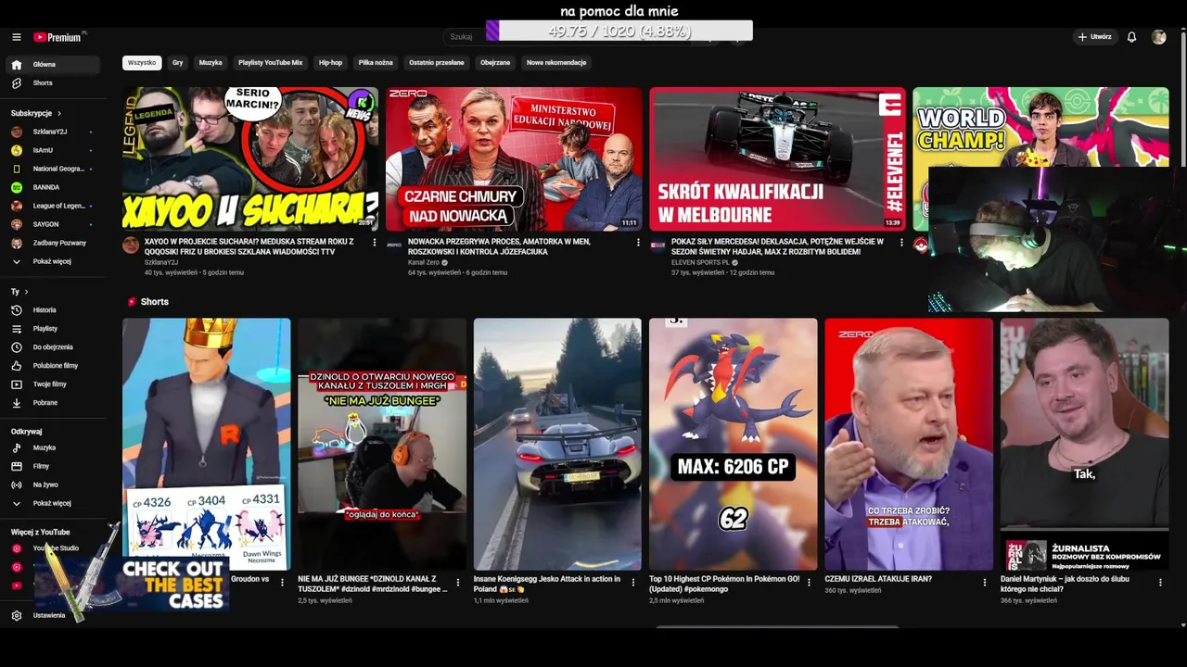
Task: Select the Piłka nożna filter chip
Action: (376, 63)
